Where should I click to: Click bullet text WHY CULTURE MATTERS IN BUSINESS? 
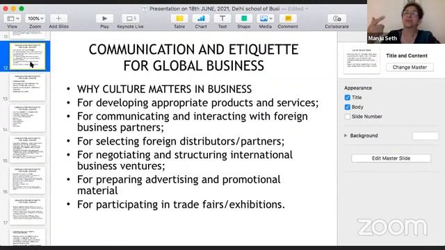(x=164, y=89)
